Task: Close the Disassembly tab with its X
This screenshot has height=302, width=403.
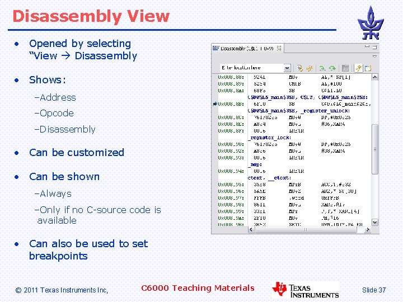Action: [x=279, y=48]
